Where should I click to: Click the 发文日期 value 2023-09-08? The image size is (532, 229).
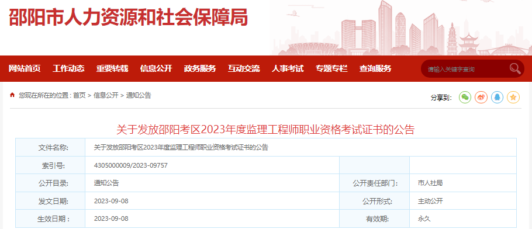tap(111, 201)
